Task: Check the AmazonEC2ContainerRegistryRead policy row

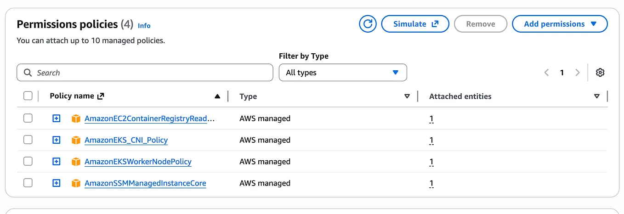Action: (x=28, y=118)
